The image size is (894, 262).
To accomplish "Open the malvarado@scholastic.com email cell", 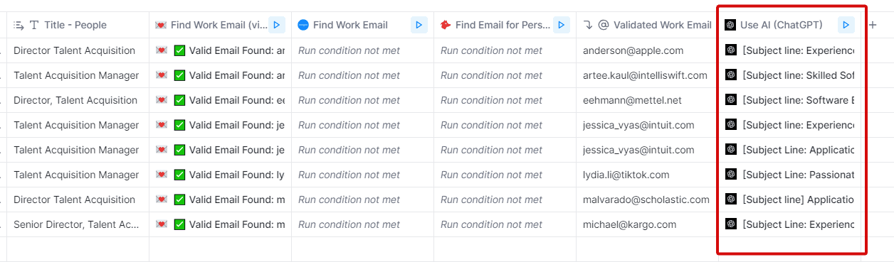I will 647,200.
